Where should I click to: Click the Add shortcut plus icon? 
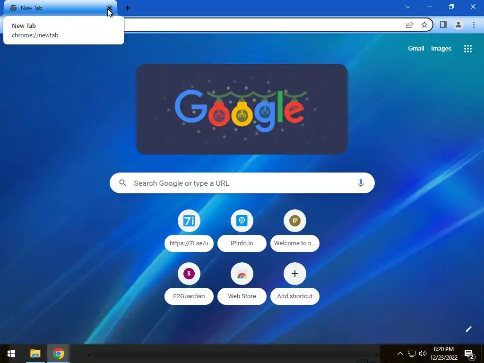tap(295, 274)
